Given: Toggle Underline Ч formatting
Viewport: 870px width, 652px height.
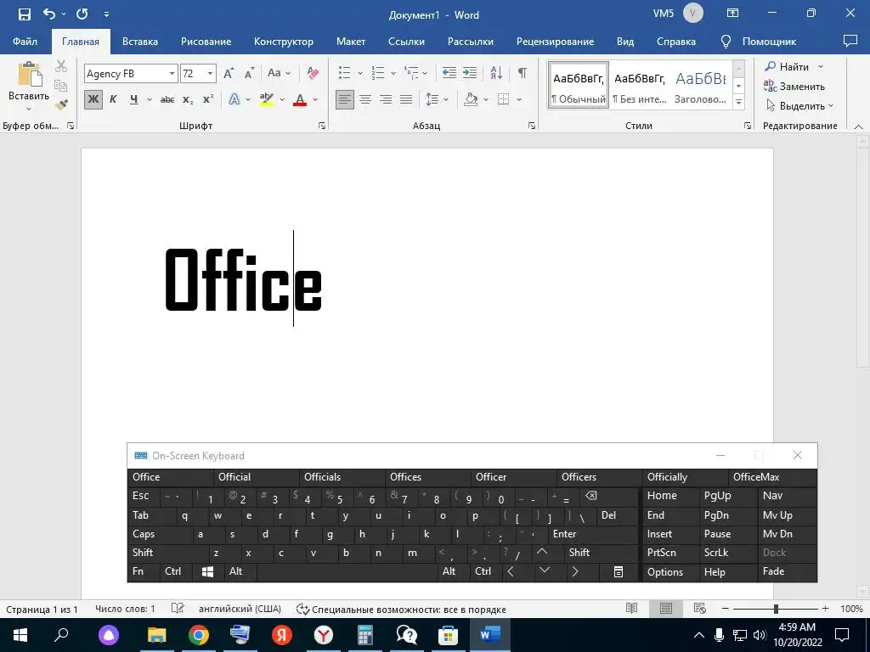Looking at the screenshot, I should pos(133,100).
